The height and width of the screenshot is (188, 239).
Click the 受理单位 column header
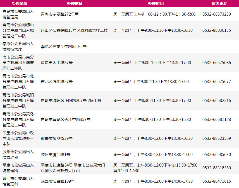pyautogui.click(x=19, y=4)
